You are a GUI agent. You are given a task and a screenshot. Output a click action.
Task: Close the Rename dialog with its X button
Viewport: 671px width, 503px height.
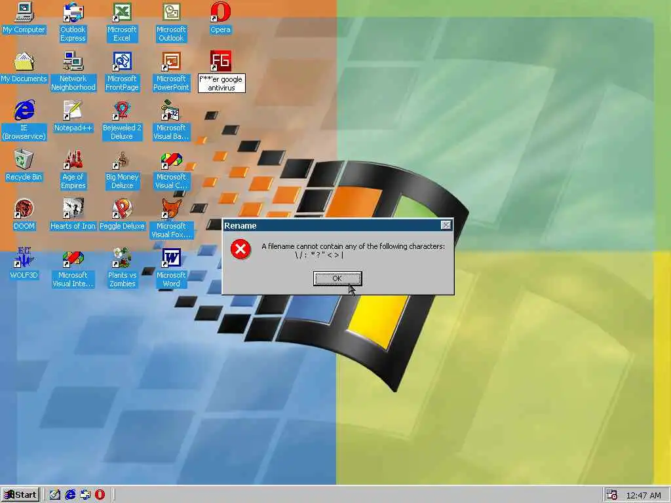[x=446, y=225]
